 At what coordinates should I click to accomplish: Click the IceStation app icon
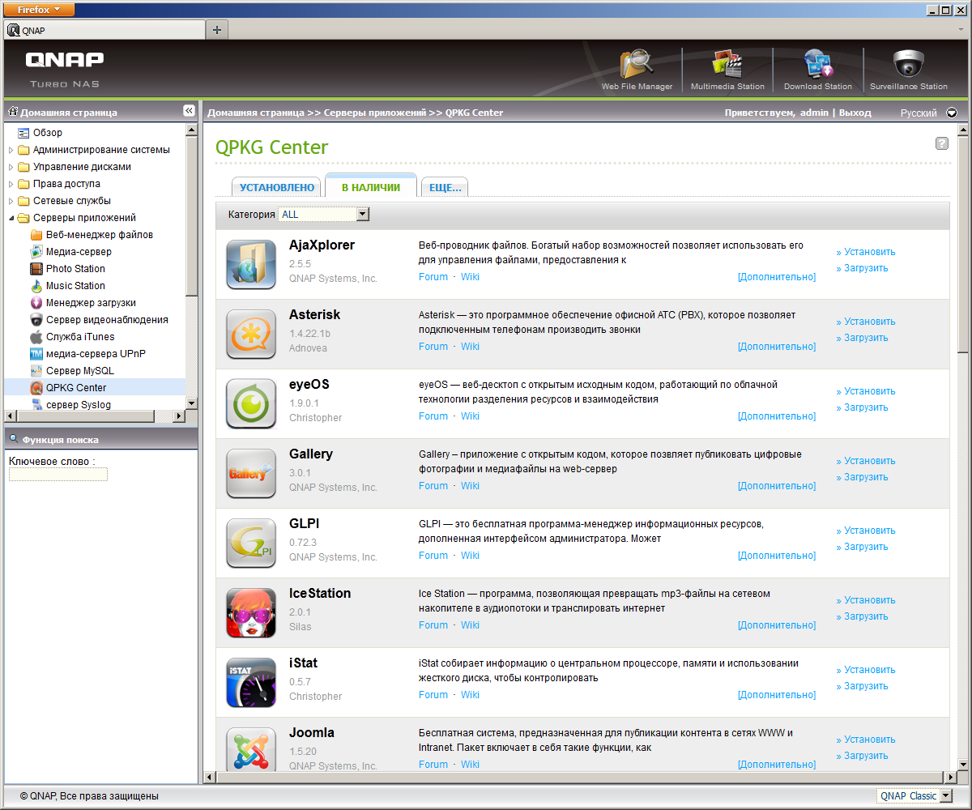(251, 613)
